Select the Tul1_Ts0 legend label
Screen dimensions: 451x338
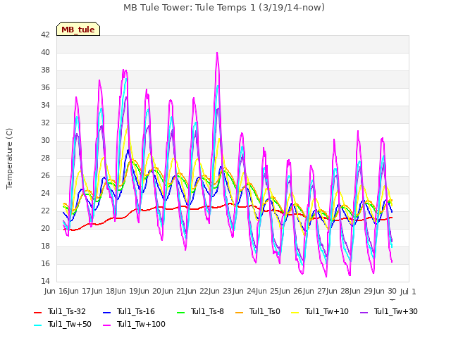pos(265,311)
